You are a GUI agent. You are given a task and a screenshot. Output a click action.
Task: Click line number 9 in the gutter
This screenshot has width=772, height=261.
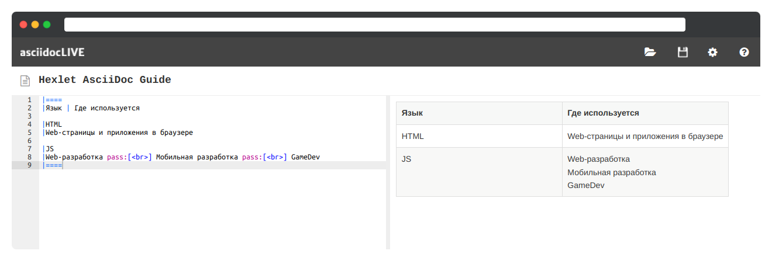[x=29, y=165]
